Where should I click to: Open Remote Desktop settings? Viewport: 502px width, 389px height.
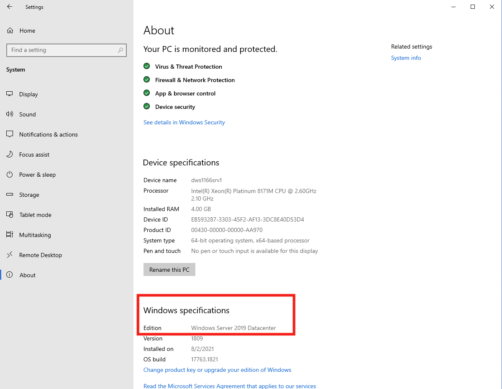pyautogui.click(x=67, y=255)
